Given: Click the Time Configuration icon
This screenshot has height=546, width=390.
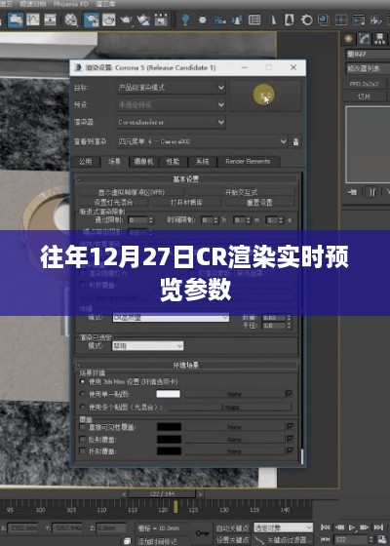Looking at the screenshot, I should point(382,540).
